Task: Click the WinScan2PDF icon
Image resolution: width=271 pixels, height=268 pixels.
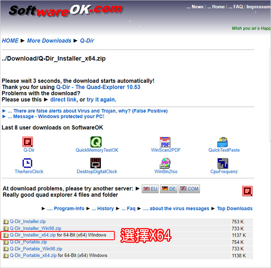Action: tap(165, 142)
